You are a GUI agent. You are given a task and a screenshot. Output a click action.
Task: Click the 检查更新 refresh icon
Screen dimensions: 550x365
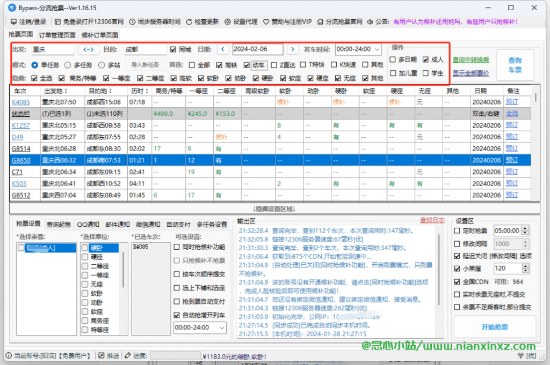pos(189,21)
